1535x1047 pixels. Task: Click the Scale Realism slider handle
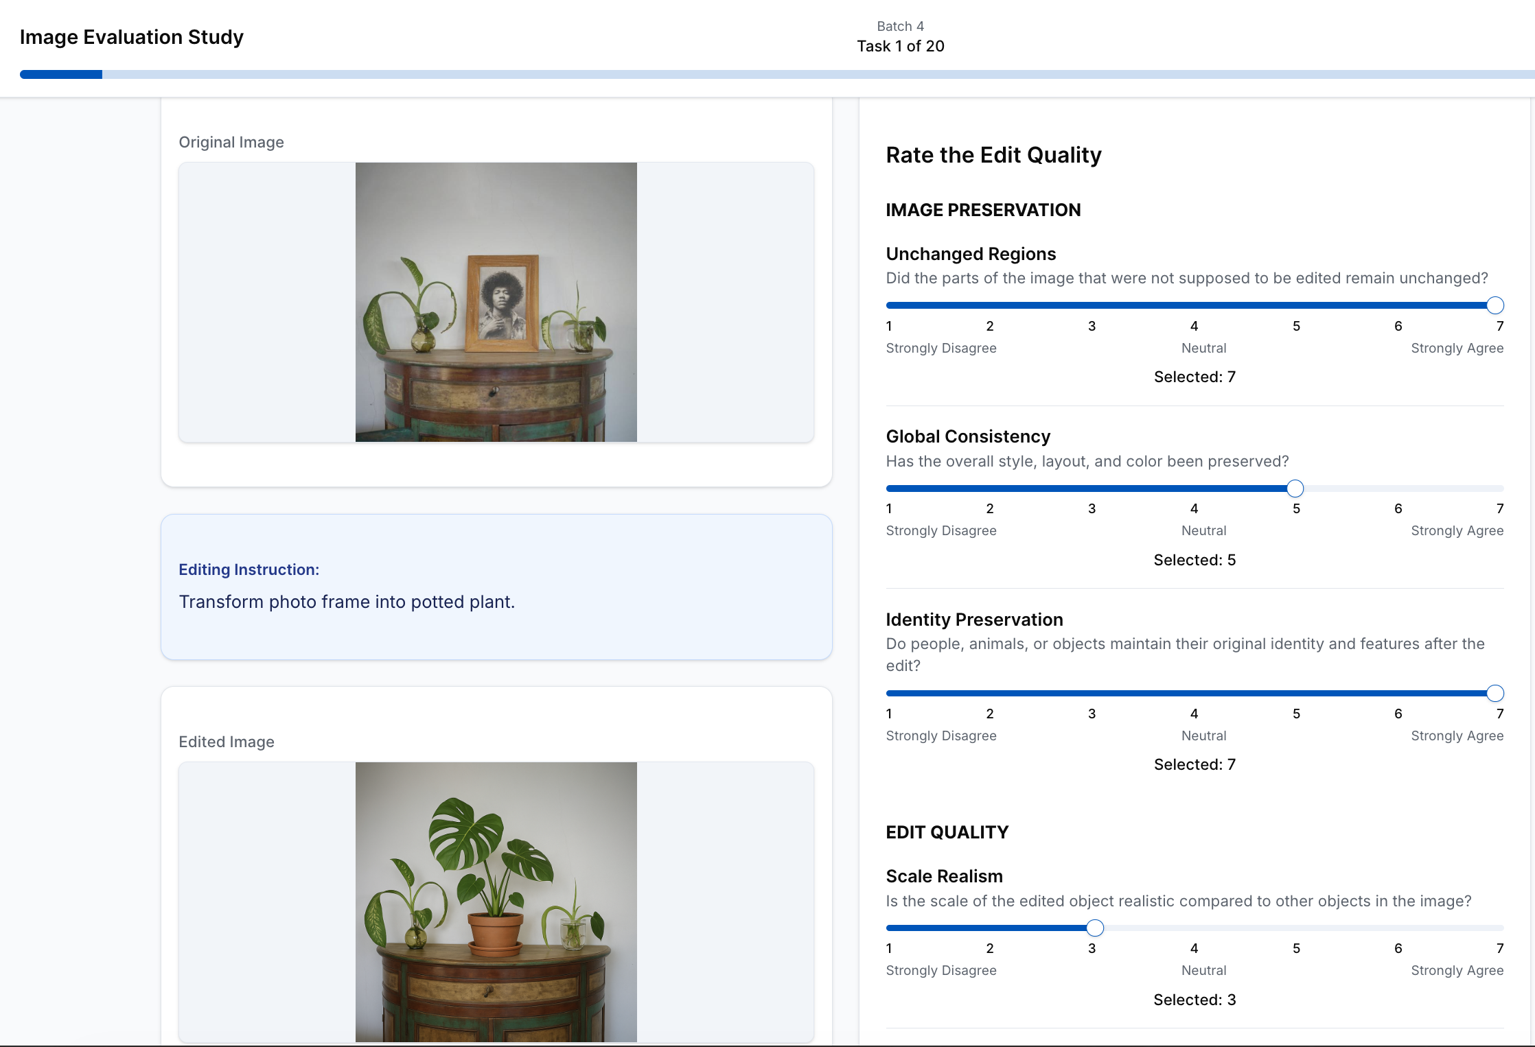click(x=1095, y=928)
